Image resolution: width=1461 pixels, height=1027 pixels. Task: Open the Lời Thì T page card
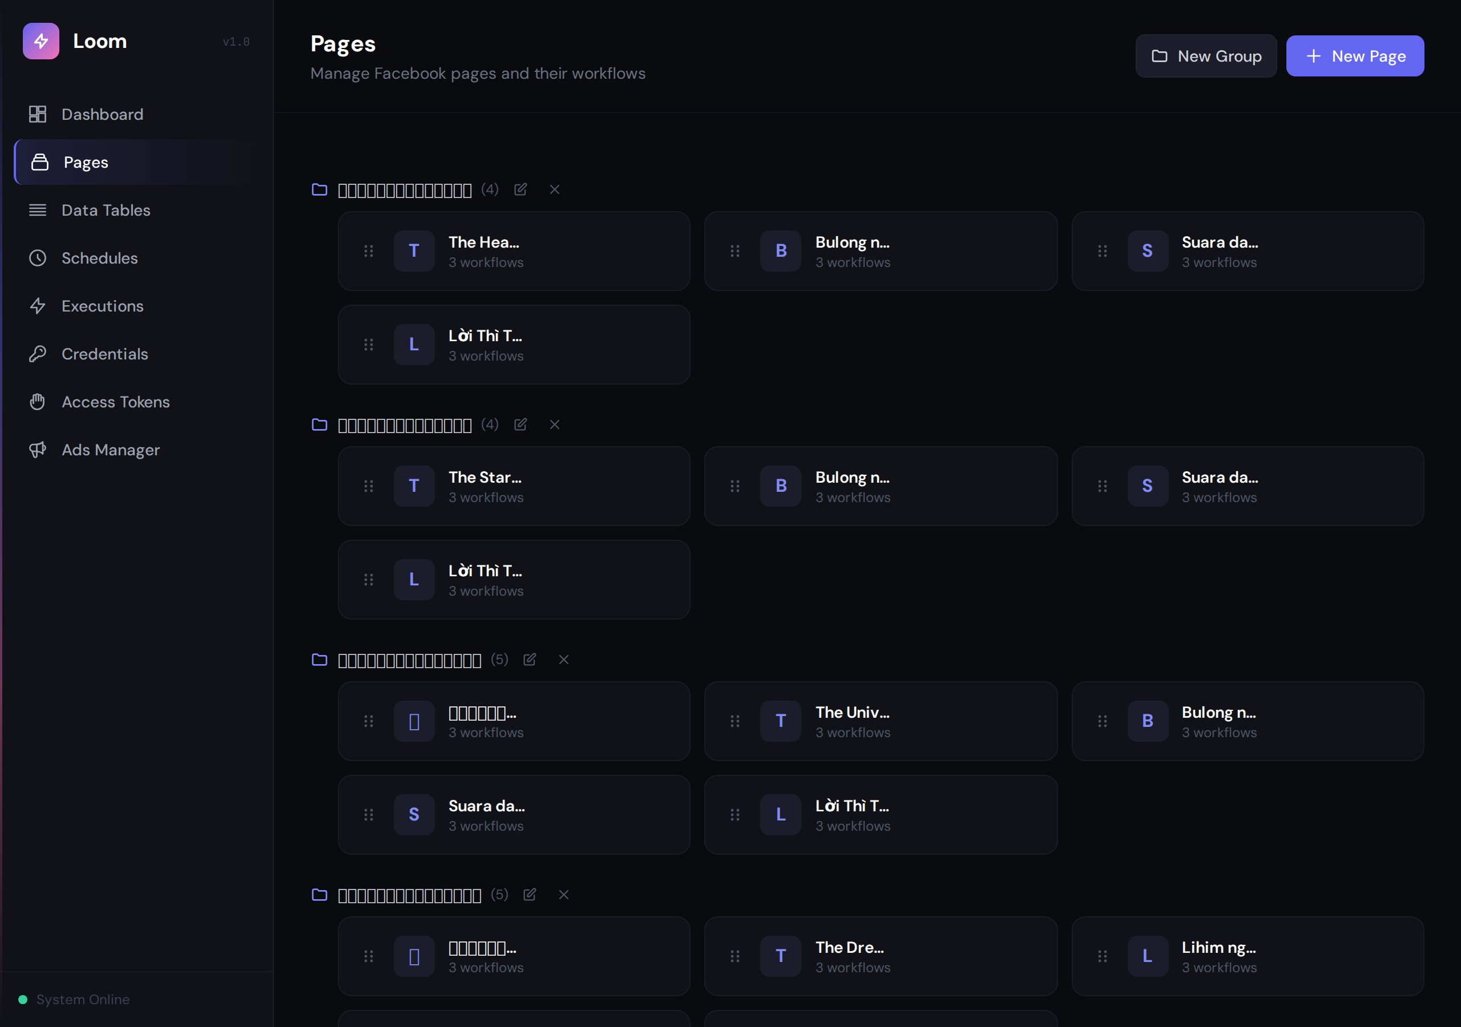[x=514, y=344]
